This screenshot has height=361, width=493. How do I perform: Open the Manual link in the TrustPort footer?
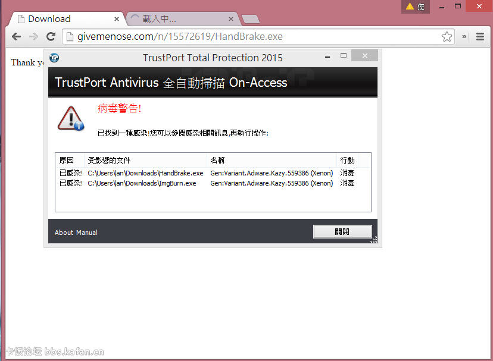click(x=86, y=233)
